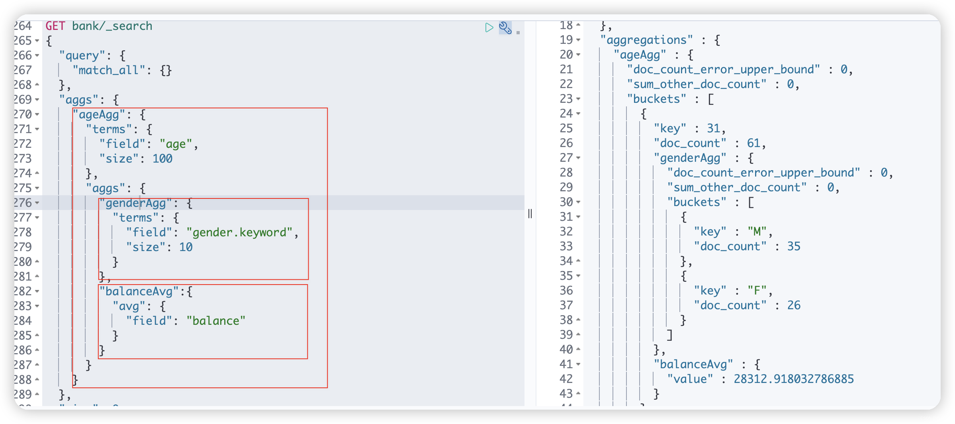The height and width of the screenshot is (424, 955).
Task: Open the wrench request options icon
Action: tap(505, 27)
